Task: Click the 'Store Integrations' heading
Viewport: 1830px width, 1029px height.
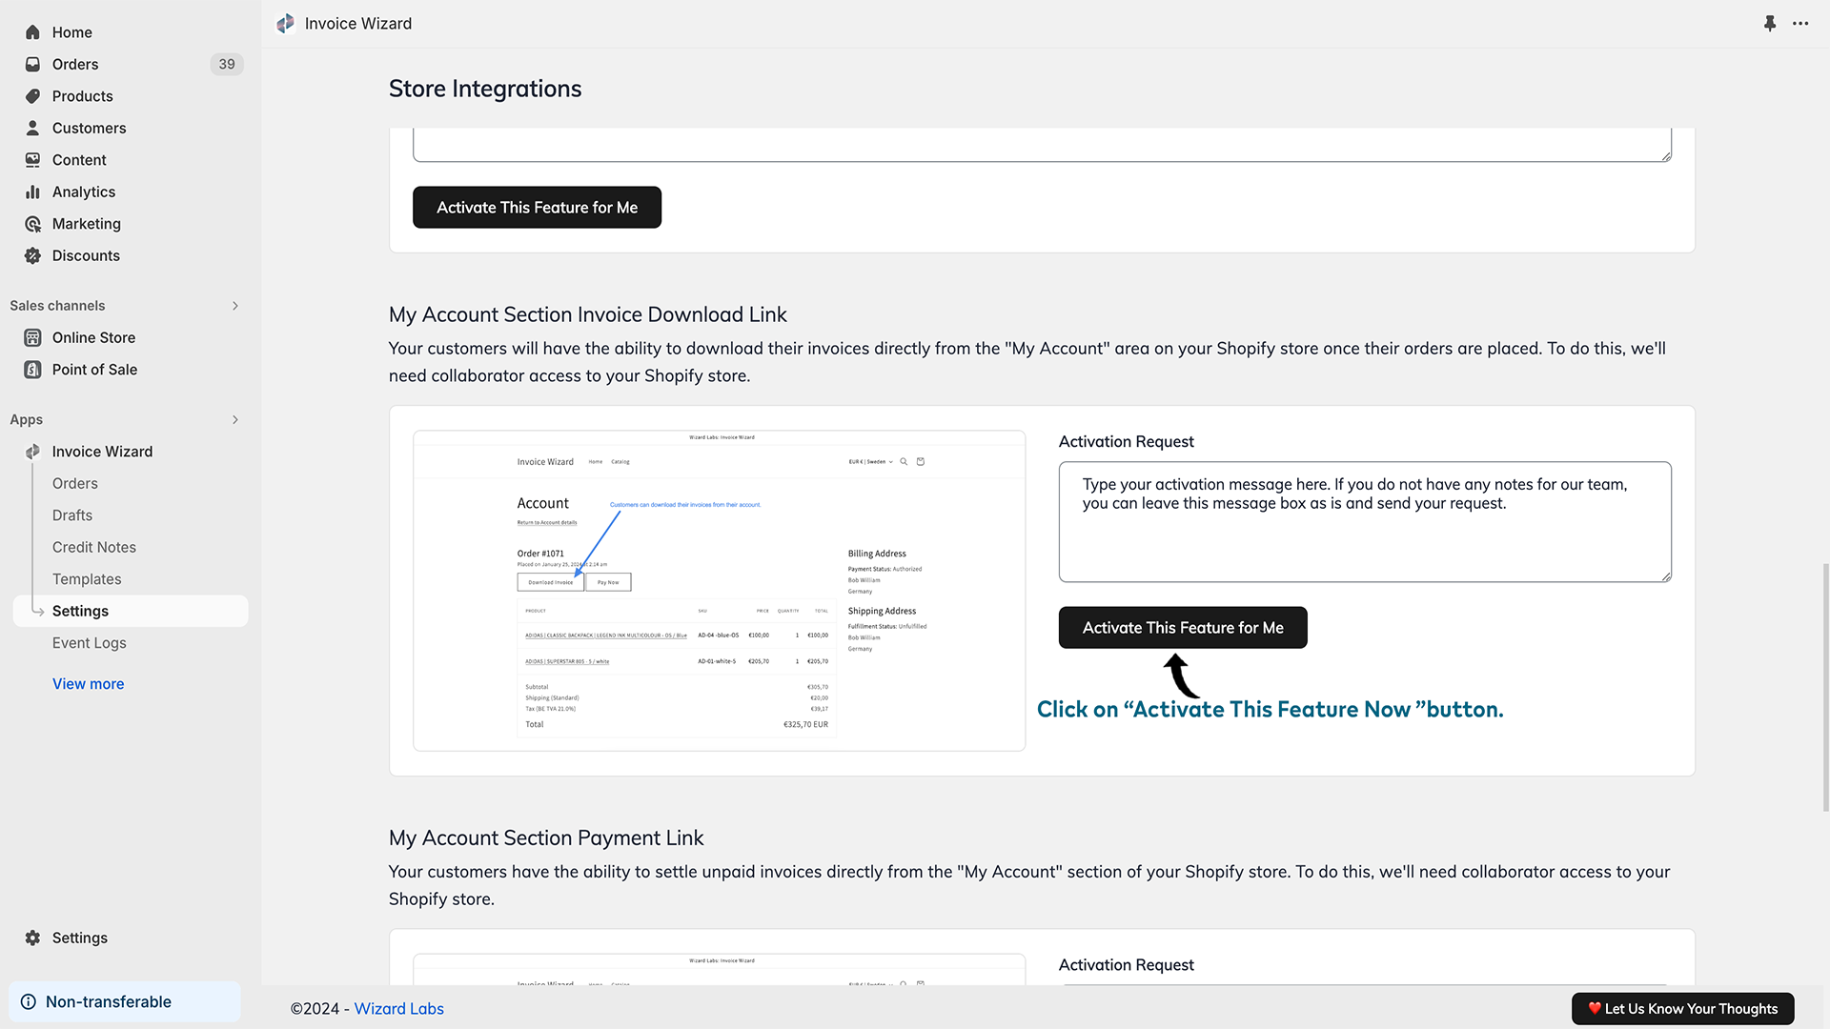Action: click(x=485, y=89)
